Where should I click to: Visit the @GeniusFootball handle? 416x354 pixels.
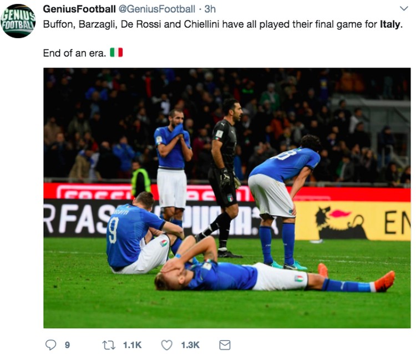[x=156, y=9]
